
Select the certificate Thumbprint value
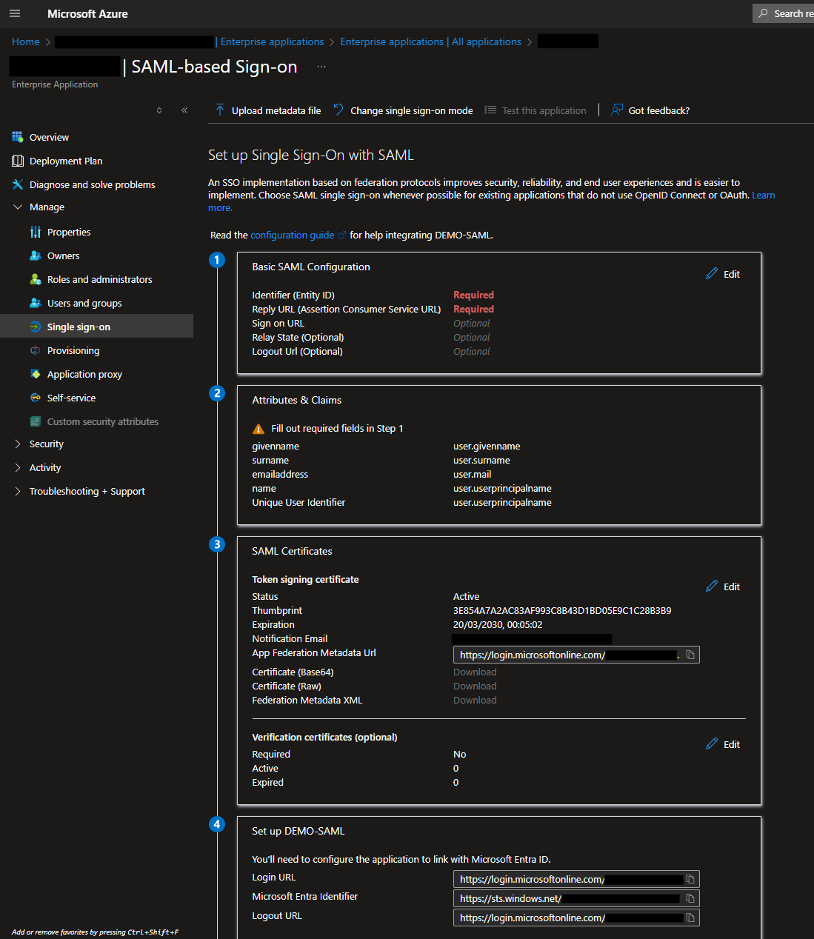(x=562, y=611)
